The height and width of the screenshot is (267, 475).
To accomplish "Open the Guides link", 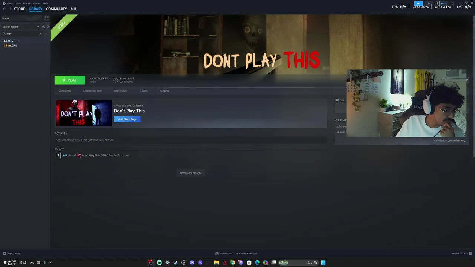I will 144,91.
